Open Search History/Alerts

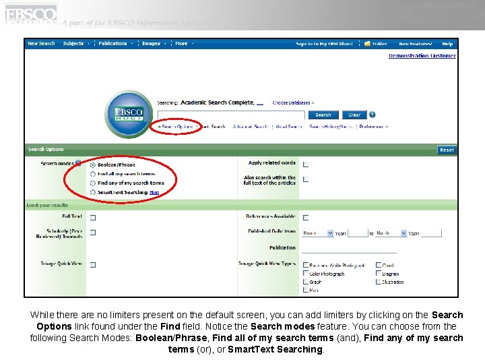coord(331,127)
